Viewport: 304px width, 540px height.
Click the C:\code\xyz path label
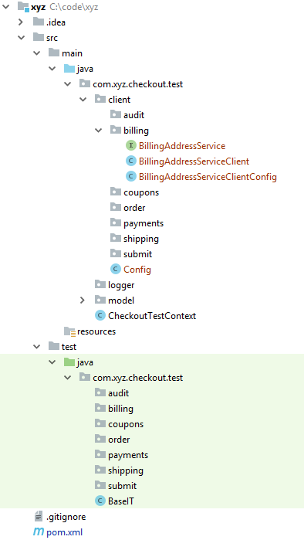pyautogui.click(x=74, y=7)
